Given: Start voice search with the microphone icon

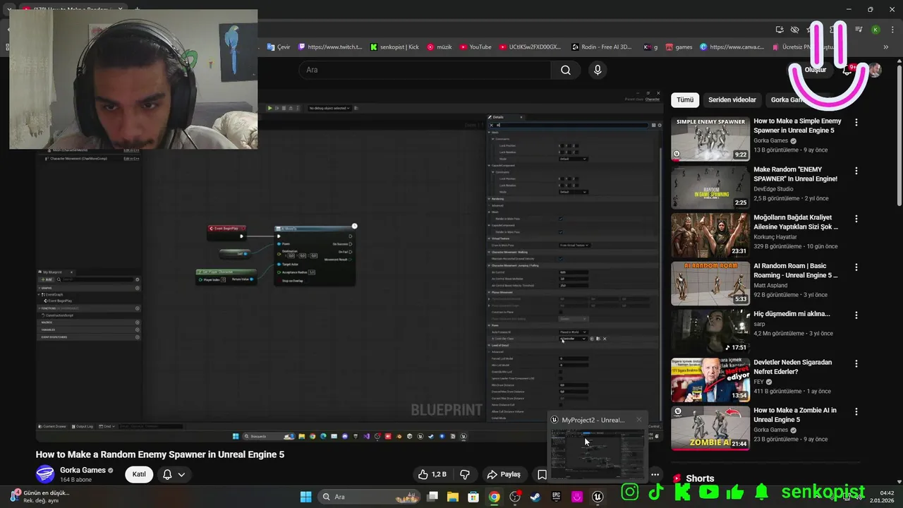Looking at the screenshot, I should (598, 70).
